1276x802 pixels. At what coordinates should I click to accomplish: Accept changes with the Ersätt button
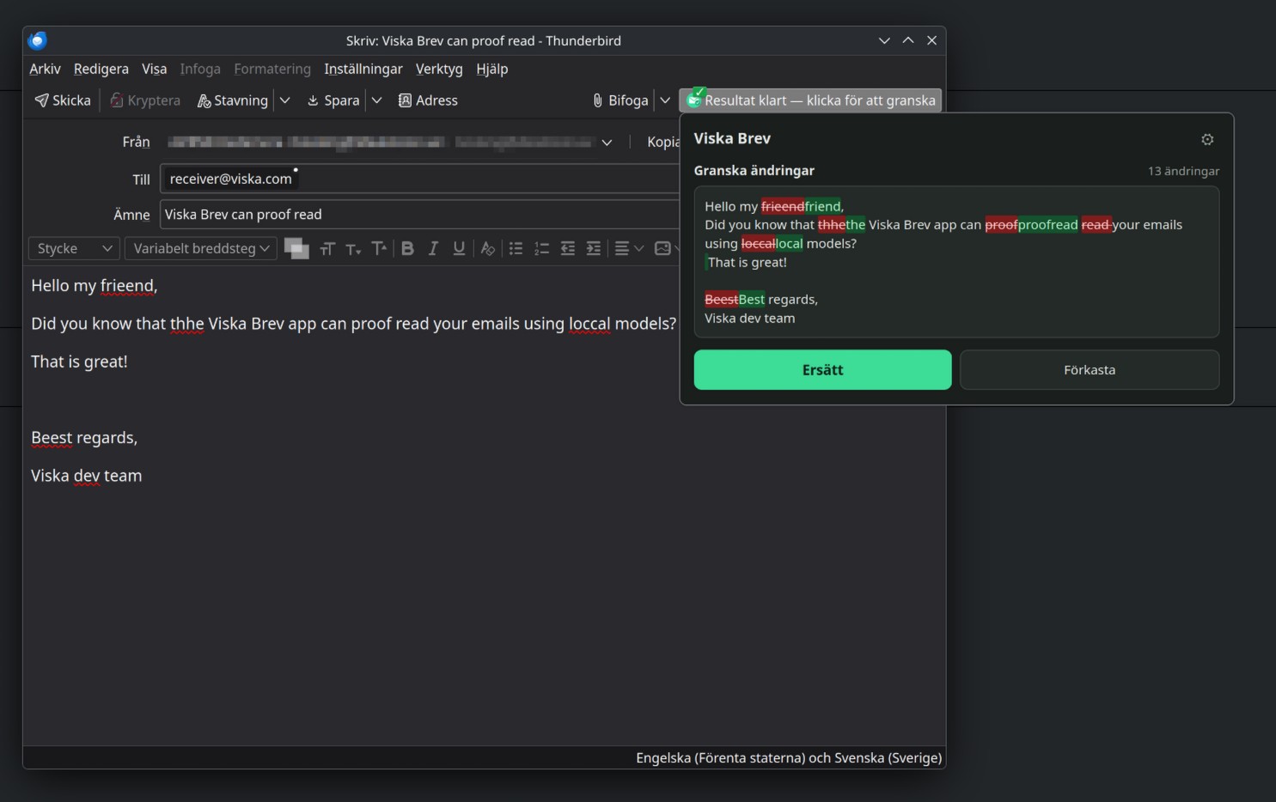click(822, 370)
